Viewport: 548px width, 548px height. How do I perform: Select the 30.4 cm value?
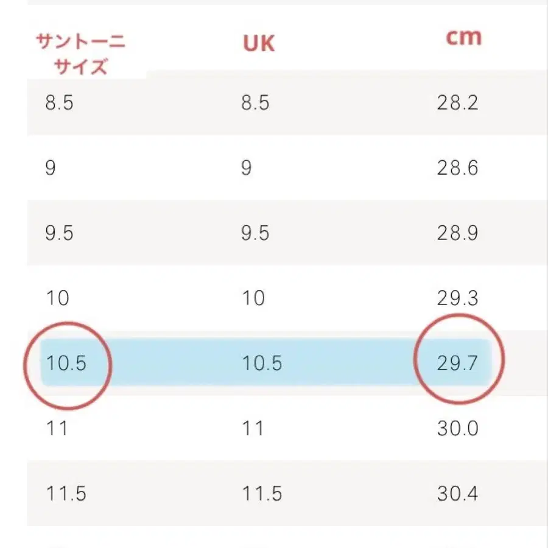click(457, 494)
